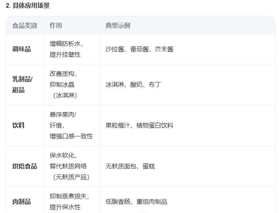Image resolution: width=279 pixels, height=213 pixels.
Task: Click the 低脂香肠、重组肉制品 examples cell
Action: (136, 202)
